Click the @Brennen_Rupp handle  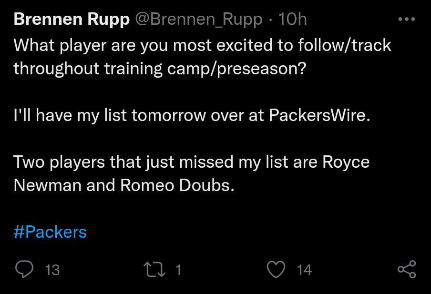(x=199, y=20)
